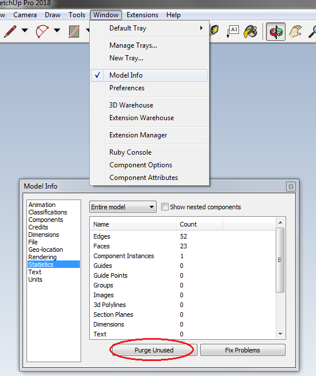
Task: Expand the Default Tray submenu
Action: coord(149,28)
